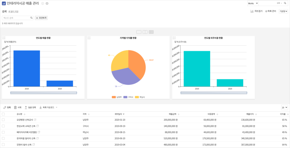Click the magnifier icon in the 텍스트 검색 box
290x148 pixels.
pos(31,18)
